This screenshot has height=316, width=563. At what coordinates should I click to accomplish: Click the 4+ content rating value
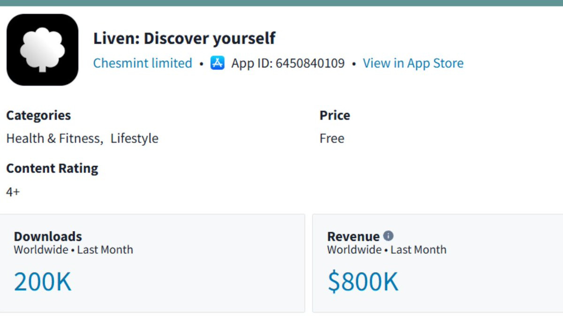point(13,192)
